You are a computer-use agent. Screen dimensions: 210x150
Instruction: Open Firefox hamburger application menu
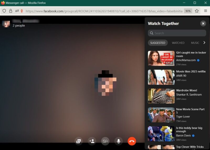206,11
